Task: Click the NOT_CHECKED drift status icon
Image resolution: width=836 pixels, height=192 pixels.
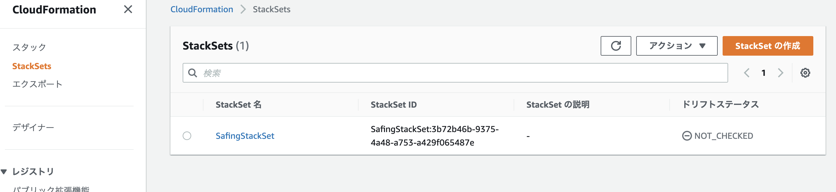Action: click(x=687, y=136)
